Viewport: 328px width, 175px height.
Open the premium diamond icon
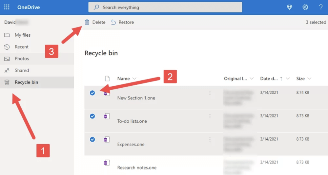[289, 7]
